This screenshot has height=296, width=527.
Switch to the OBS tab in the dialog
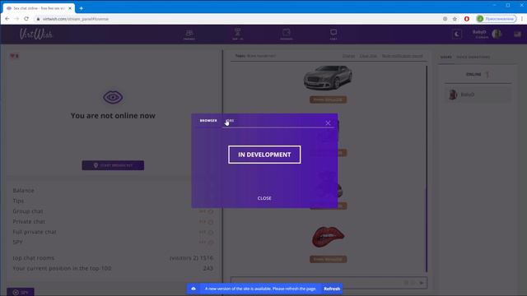231,121
